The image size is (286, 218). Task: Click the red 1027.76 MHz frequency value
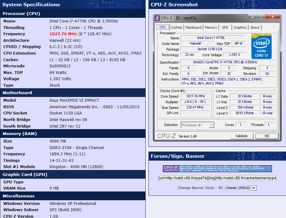[63, 34]
